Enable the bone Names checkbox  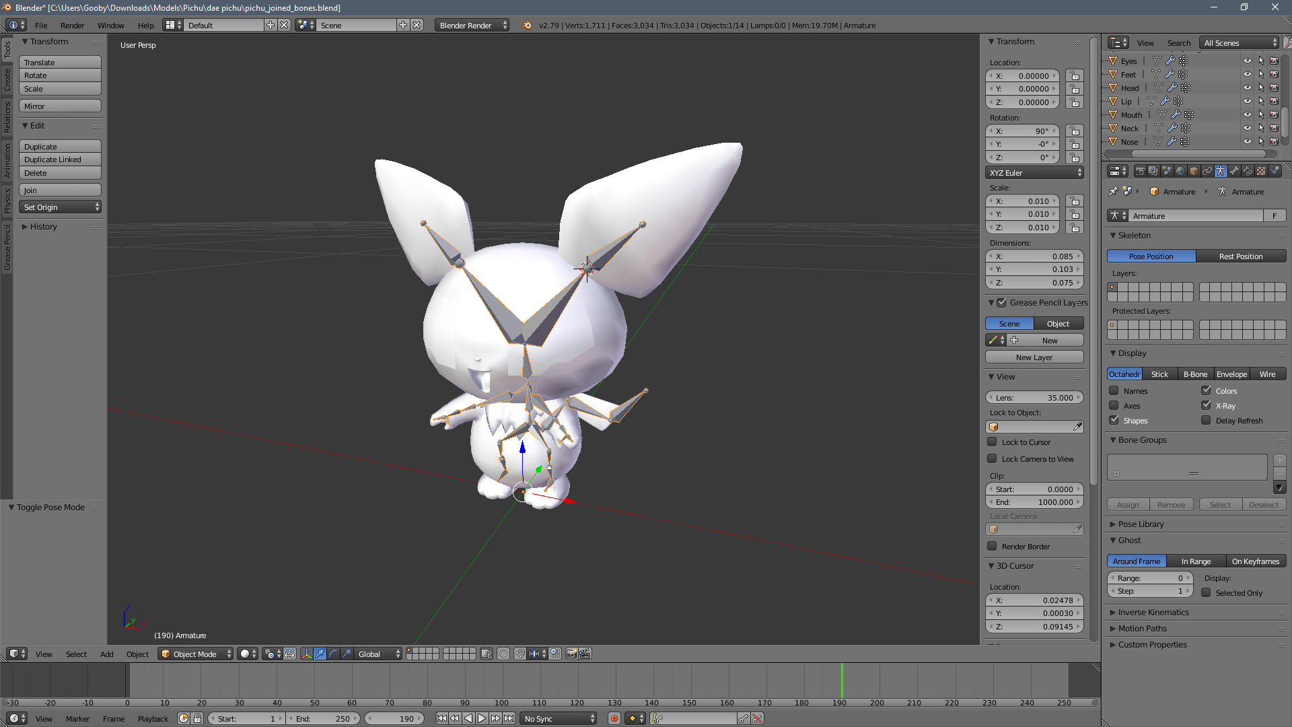[1114, 390]
